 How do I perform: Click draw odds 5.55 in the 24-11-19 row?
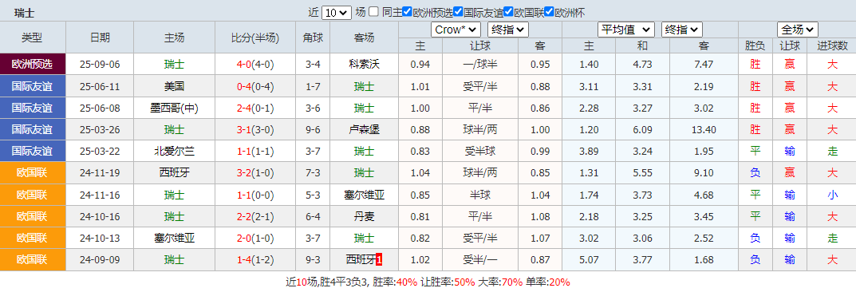tap(642, 173)
